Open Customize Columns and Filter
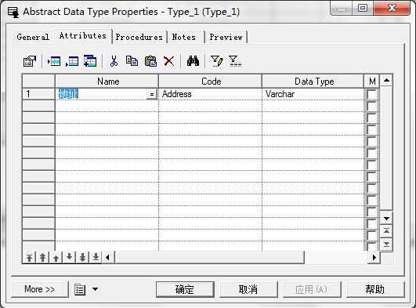 coord(217,61)
